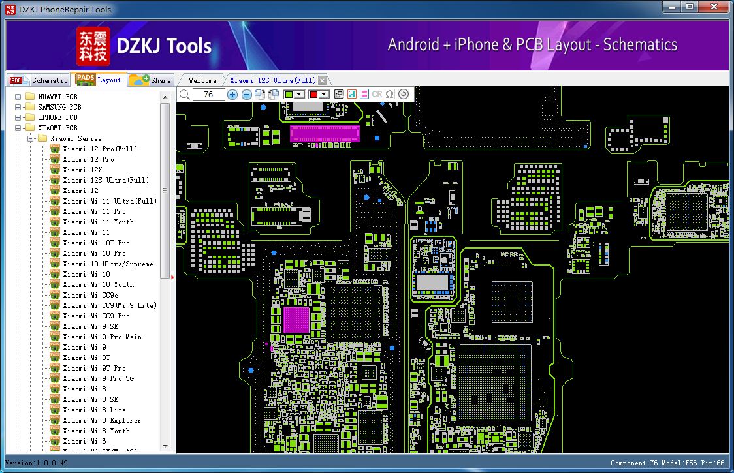Select the Xiaomi 12S Ultra(Full) document tab
Viewport: 734px width, 473px height.
(x=273, y=80)
